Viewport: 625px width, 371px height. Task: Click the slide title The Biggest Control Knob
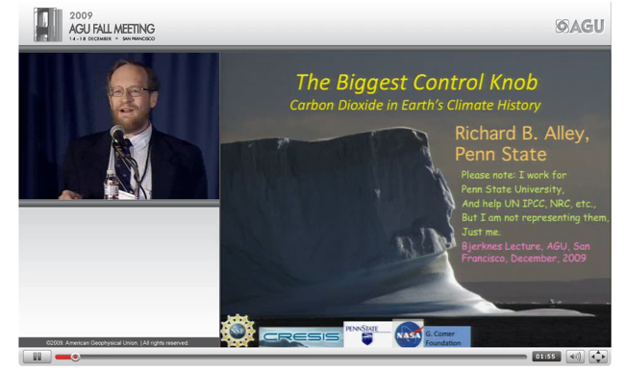click(x=416, y=82)
